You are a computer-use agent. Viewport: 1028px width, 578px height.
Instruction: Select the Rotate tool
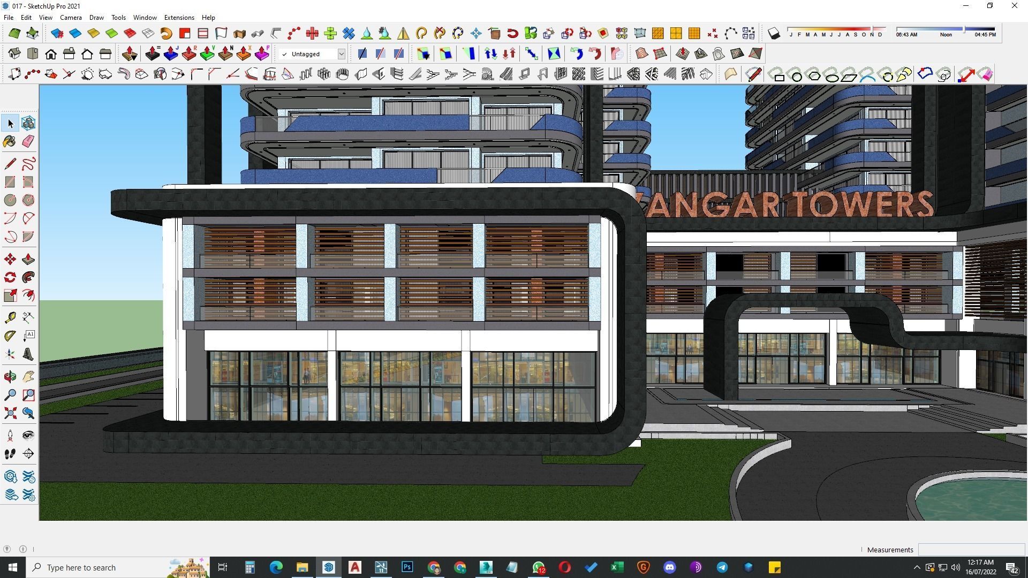(10, 277)
